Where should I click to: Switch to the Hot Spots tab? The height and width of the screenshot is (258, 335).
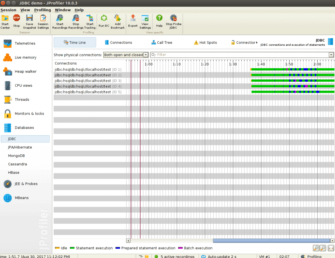tap(205, 43)
